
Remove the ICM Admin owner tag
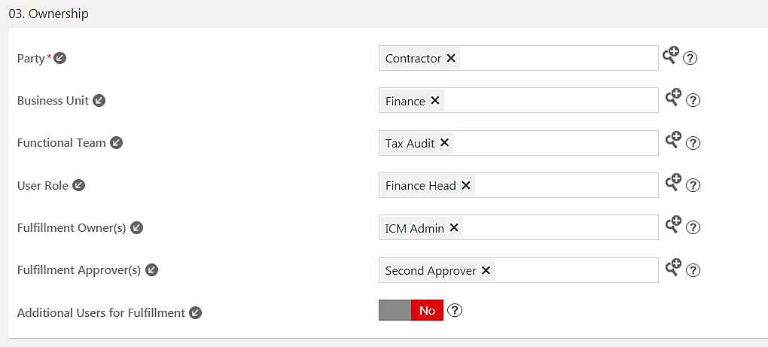pos(454,228)
